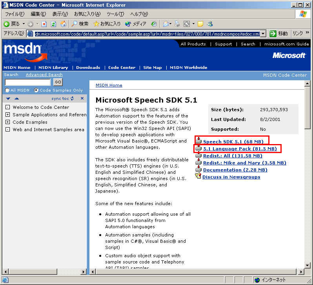Expand the Links (リンク) bar chevron

coord(308,32)
